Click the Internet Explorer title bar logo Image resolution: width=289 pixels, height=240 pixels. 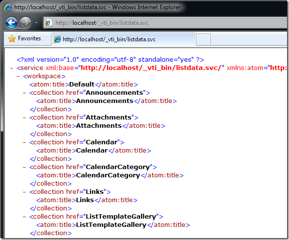point(8,7)
